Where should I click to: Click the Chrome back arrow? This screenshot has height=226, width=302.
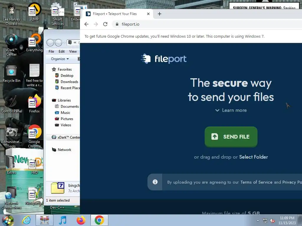click(x=86, y=24)
